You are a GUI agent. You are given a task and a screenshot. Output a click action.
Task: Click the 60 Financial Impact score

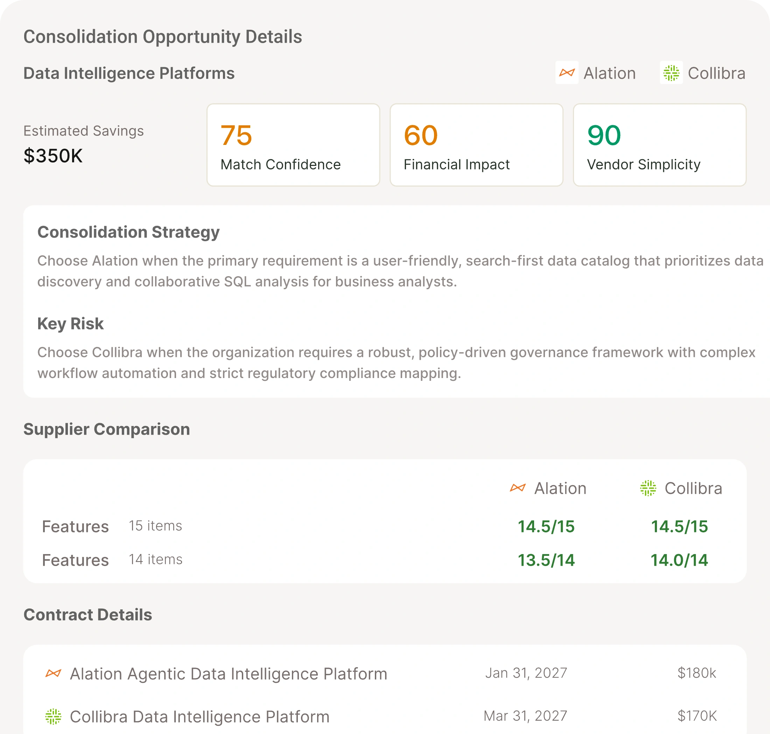click(x=421, y=135)
